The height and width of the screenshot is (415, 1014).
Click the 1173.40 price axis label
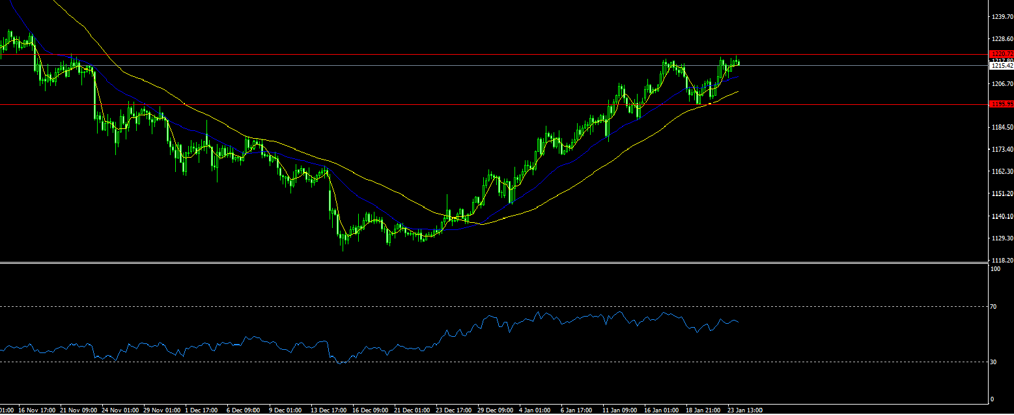coord(1001,150)
